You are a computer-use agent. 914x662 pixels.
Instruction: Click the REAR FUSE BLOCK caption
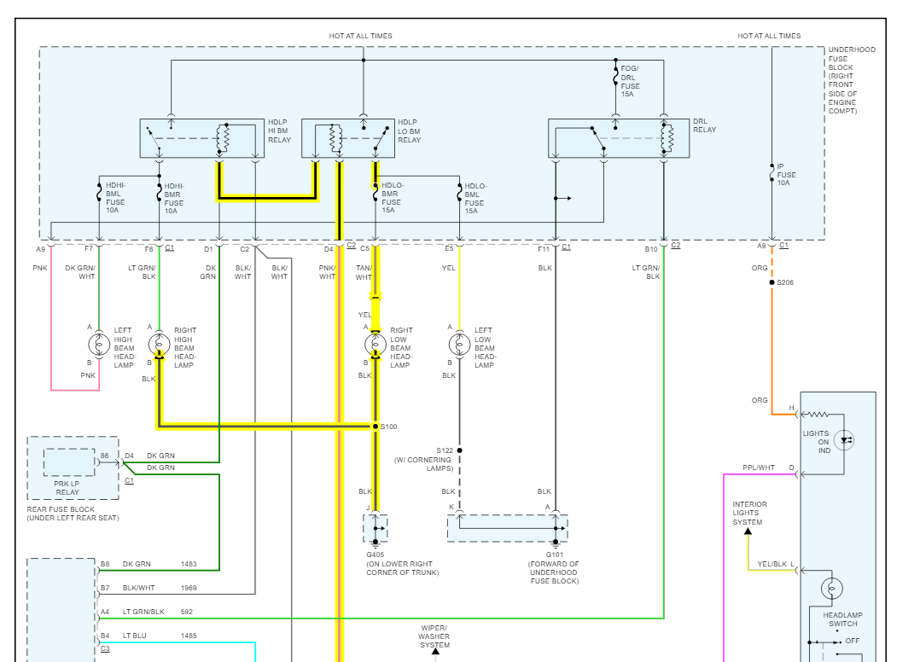click(x=73, y=514)
